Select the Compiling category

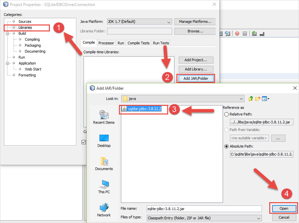point(32,39)
